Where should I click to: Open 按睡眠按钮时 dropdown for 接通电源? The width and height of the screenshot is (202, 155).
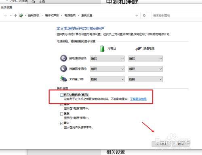[145, 69]
